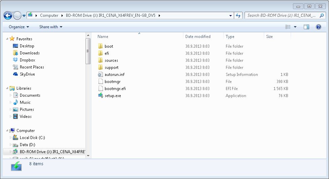Select the autorun.inf file icon
The image size is (329, 179).
(101, 74)
